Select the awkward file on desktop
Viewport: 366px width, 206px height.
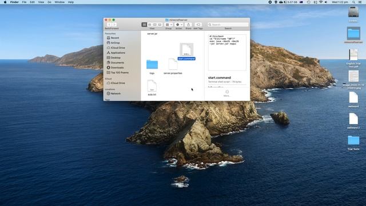click(x=353, y=97)
